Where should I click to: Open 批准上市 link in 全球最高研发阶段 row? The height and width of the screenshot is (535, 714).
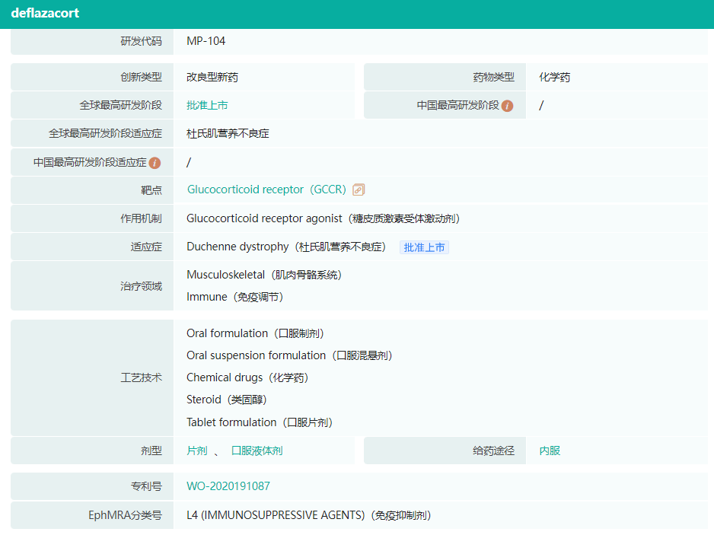click(x=207, y=106)
